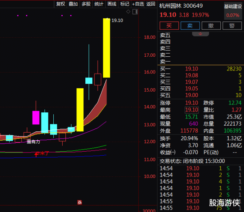Open the 叠加 overlay option
Screen dimensions: 244x212
[73, 4]
